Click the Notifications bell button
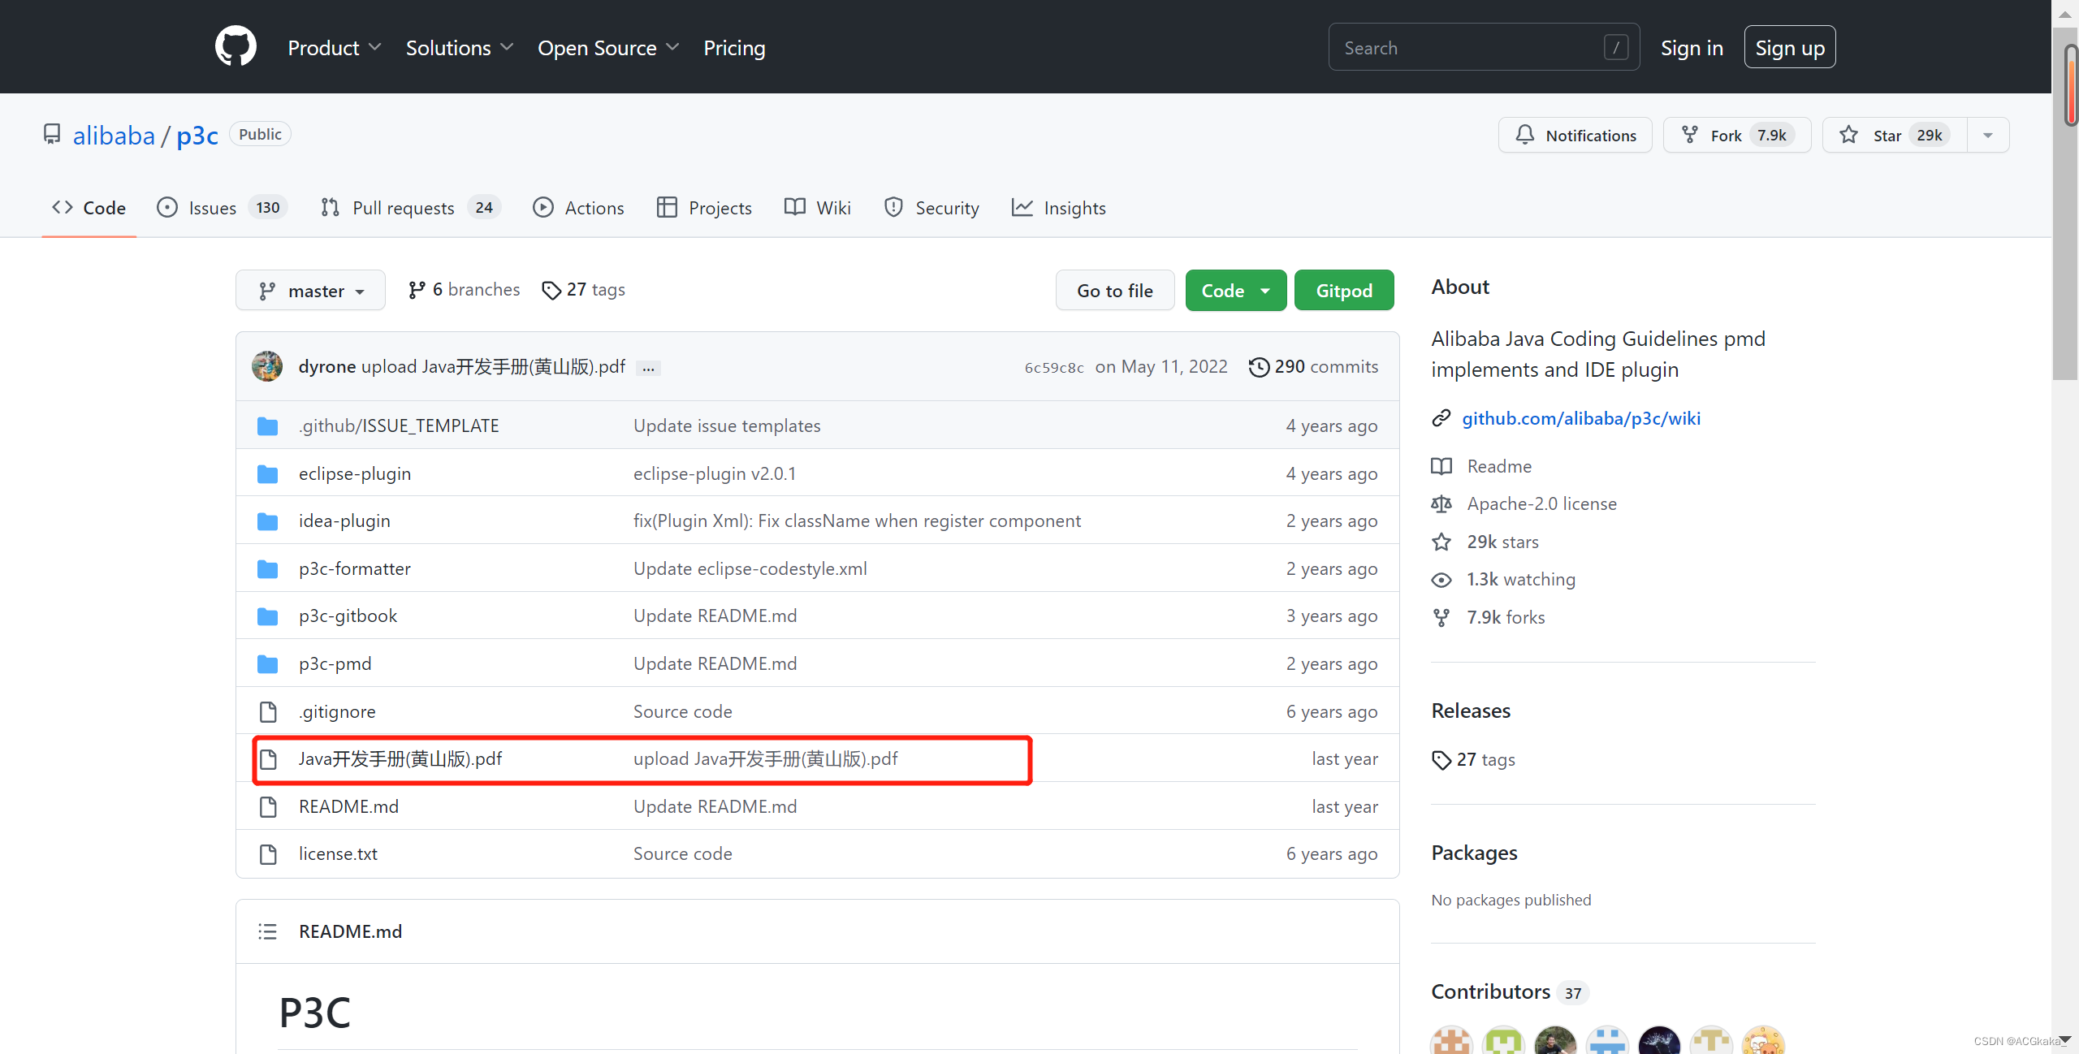The image size is (2079, 1054). (1575, 135)
